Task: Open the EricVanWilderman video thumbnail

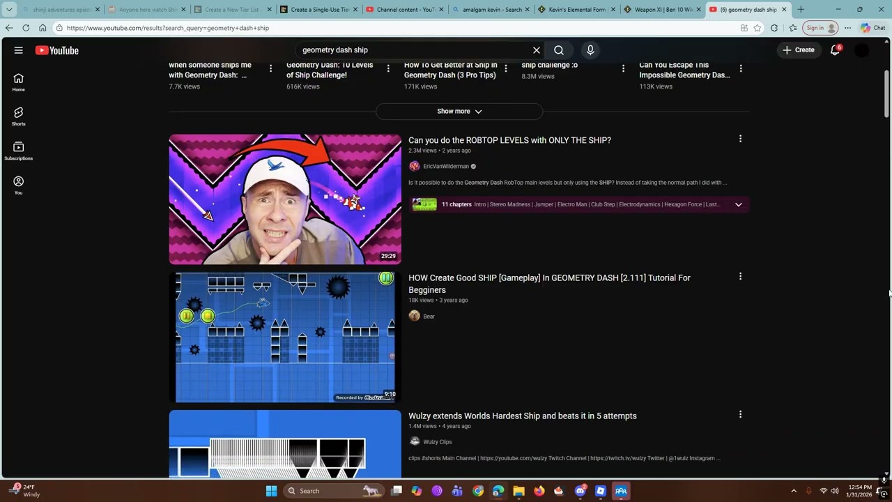Action: pos(285,199)
